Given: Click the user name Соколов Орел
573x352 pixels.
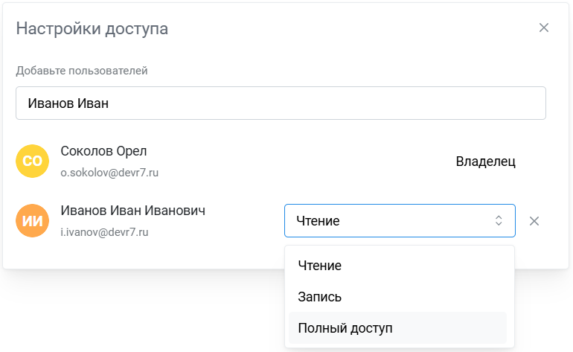Looking at the screenshot, I should point(103,151).
